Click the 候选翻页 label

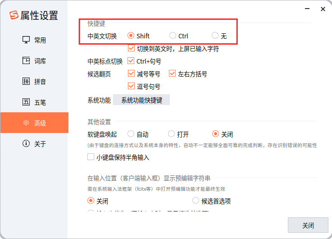99,74
